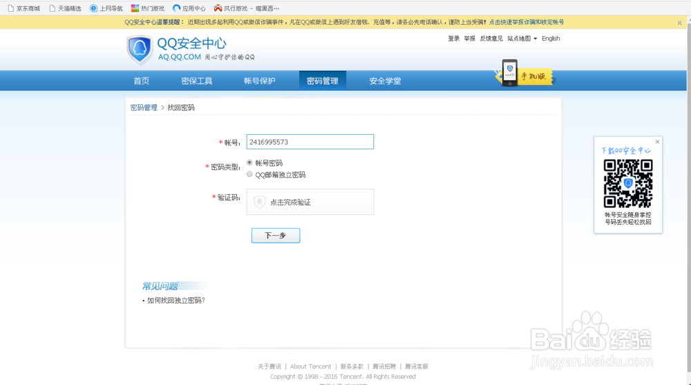This screenshot has width=691, height=385.
Task: Open the 天猫精选 bookmark
Action: coord(65,8)
